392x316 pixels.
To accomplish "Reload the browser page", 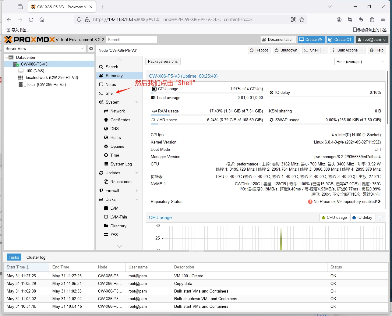I will (31, 20).
